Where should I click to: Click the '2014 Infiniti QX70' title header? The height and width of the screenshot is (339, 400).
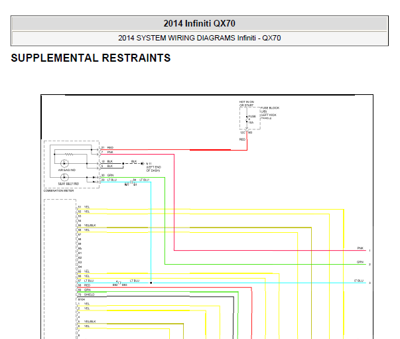199,23
